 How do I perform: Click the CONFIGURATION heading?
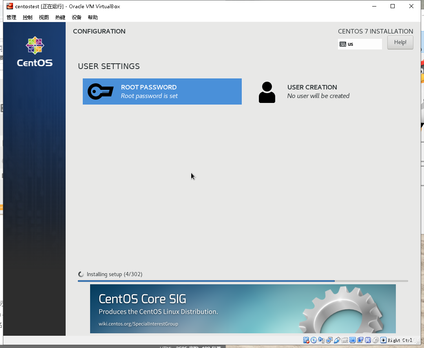tap(99, 31)
